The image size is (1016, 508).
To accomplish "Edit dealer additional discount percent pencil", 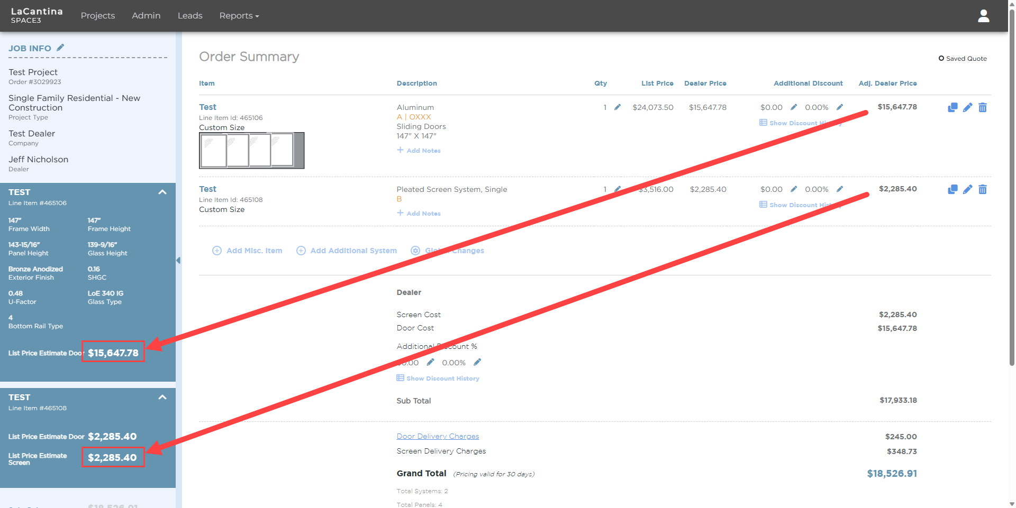I will (477, 362).
